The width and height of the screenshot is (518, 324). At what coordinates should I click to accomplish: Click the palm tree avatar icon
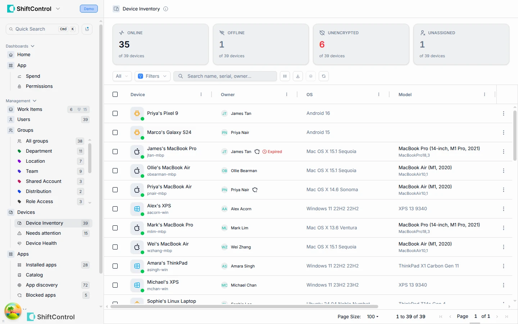pos(13,311)
